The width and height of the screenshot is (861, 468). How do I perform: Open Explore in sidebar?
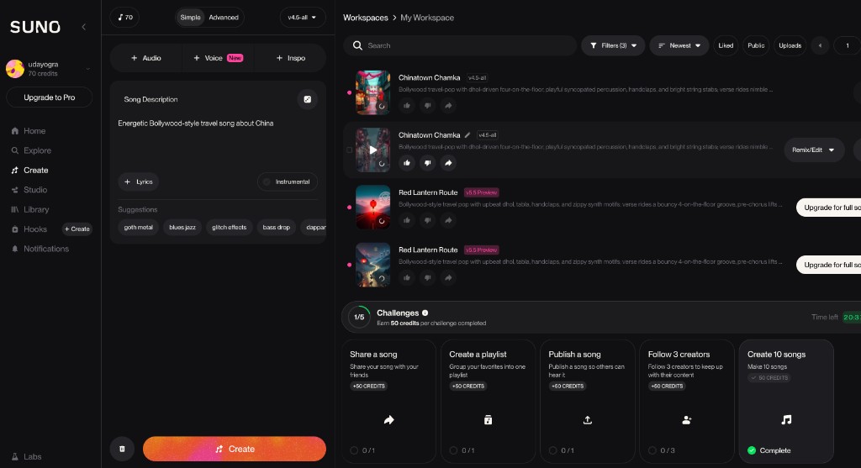click(31, 150)
